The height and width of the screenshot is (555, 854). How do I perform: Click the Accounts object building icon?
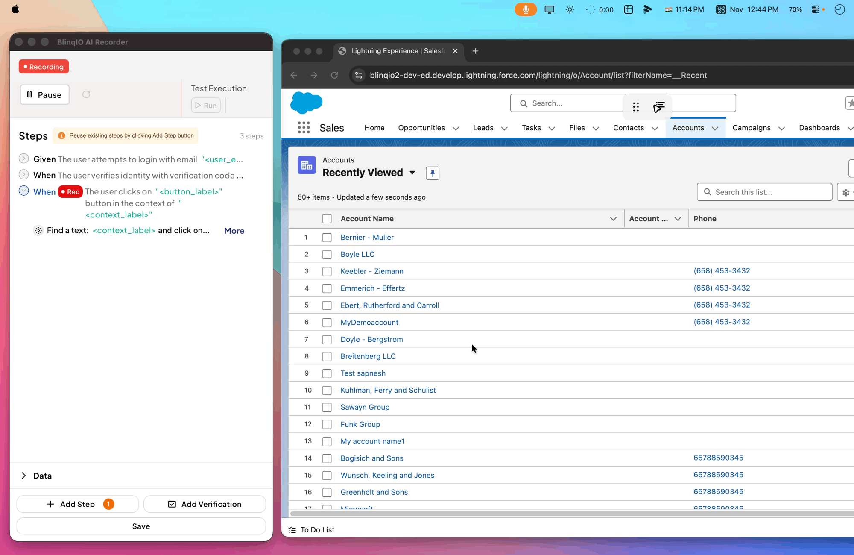[x=307, y=165]
